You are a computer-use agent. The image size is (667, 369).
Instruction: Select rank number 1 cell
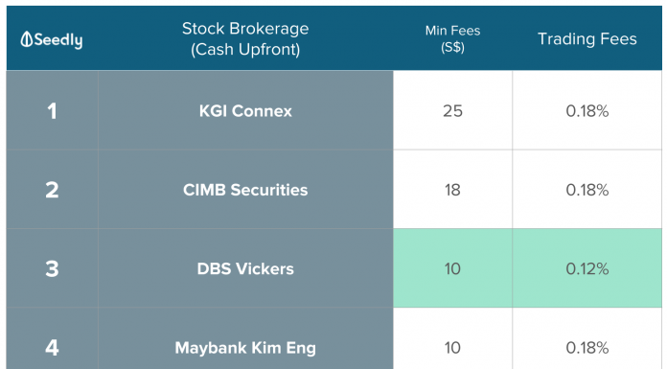(x=52, y=110)
